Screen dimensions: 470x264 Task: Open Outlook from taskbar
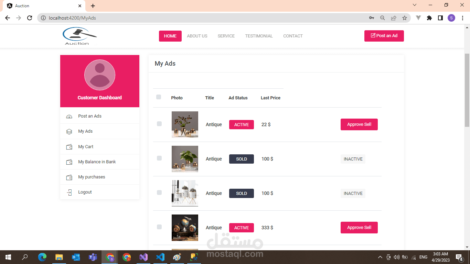click(76, 257)
